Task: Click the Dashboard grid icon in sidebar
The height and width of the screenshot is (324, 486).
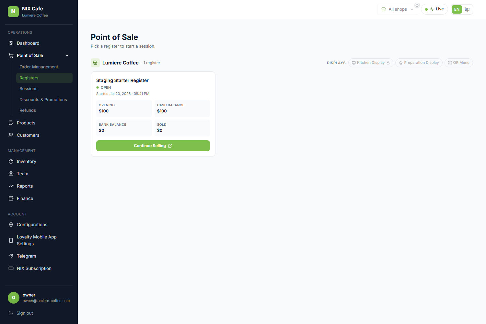Action: coord(11,43)
